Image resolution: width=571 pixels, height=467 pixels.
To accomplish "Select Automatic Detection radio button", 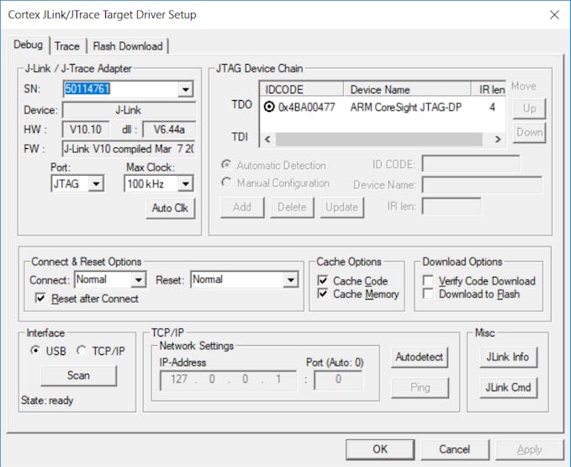I will pyautogui.click(x=226, y=165).
